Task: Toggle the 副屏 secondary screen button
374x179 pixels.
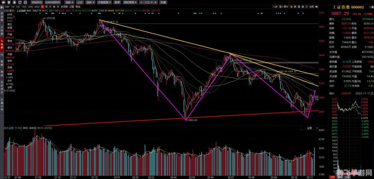Action: pos(117,2)
